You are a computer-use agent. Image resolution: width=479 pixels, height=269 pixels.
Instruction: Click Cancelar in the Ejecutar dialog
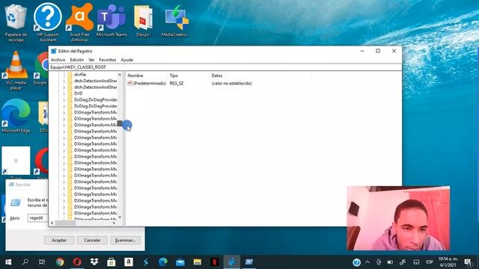coord(92,241)
